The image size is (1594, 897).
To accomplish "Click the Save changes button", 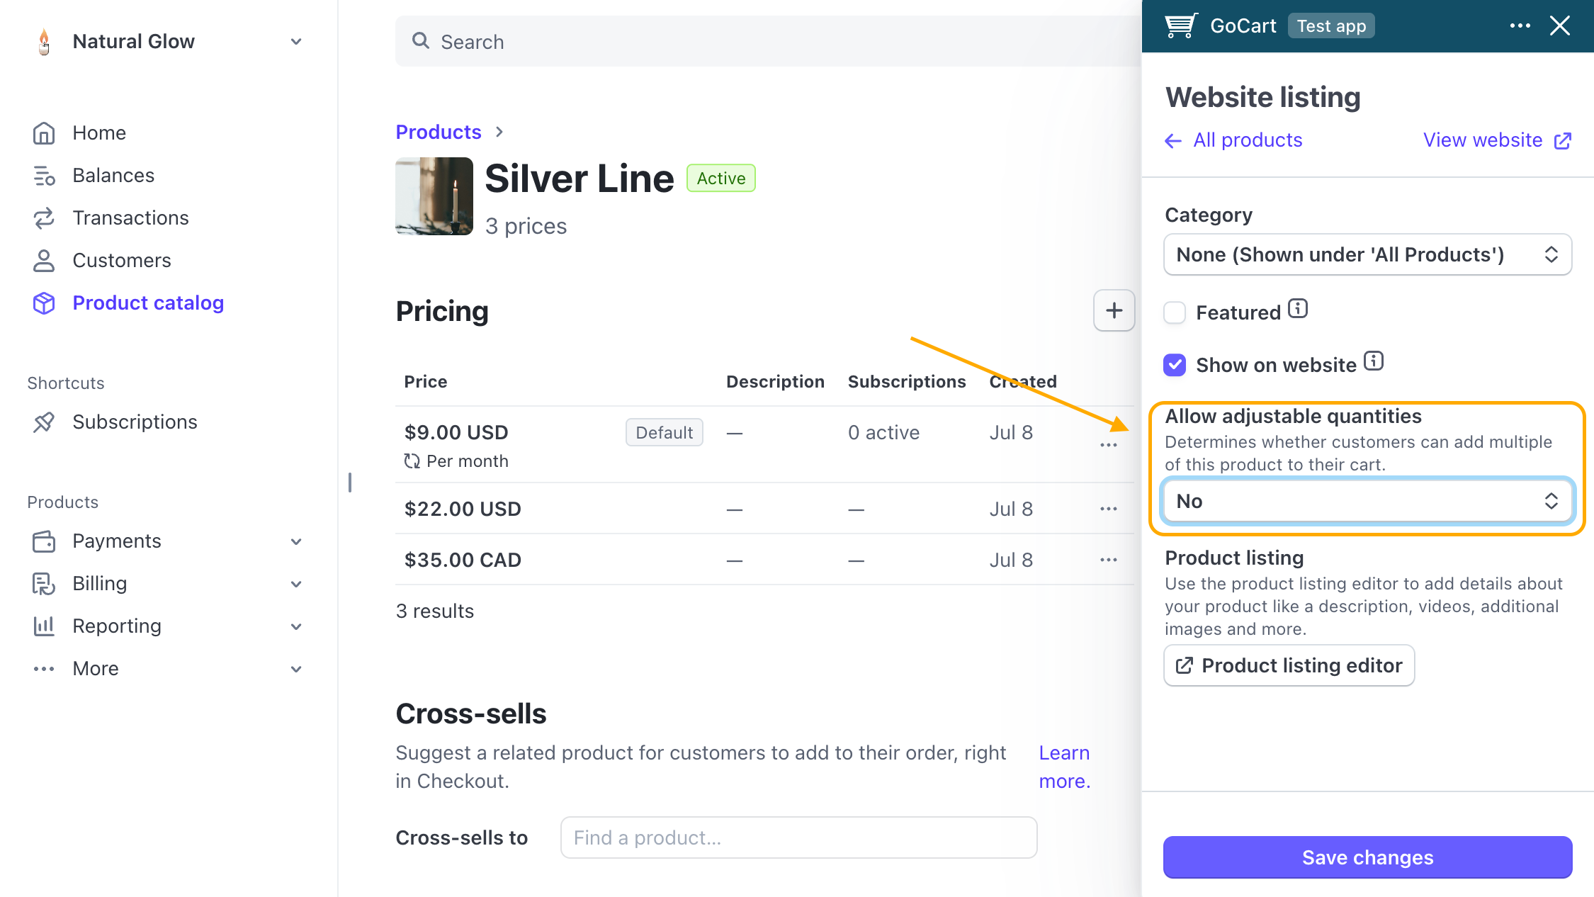I will coord(1367,857).
